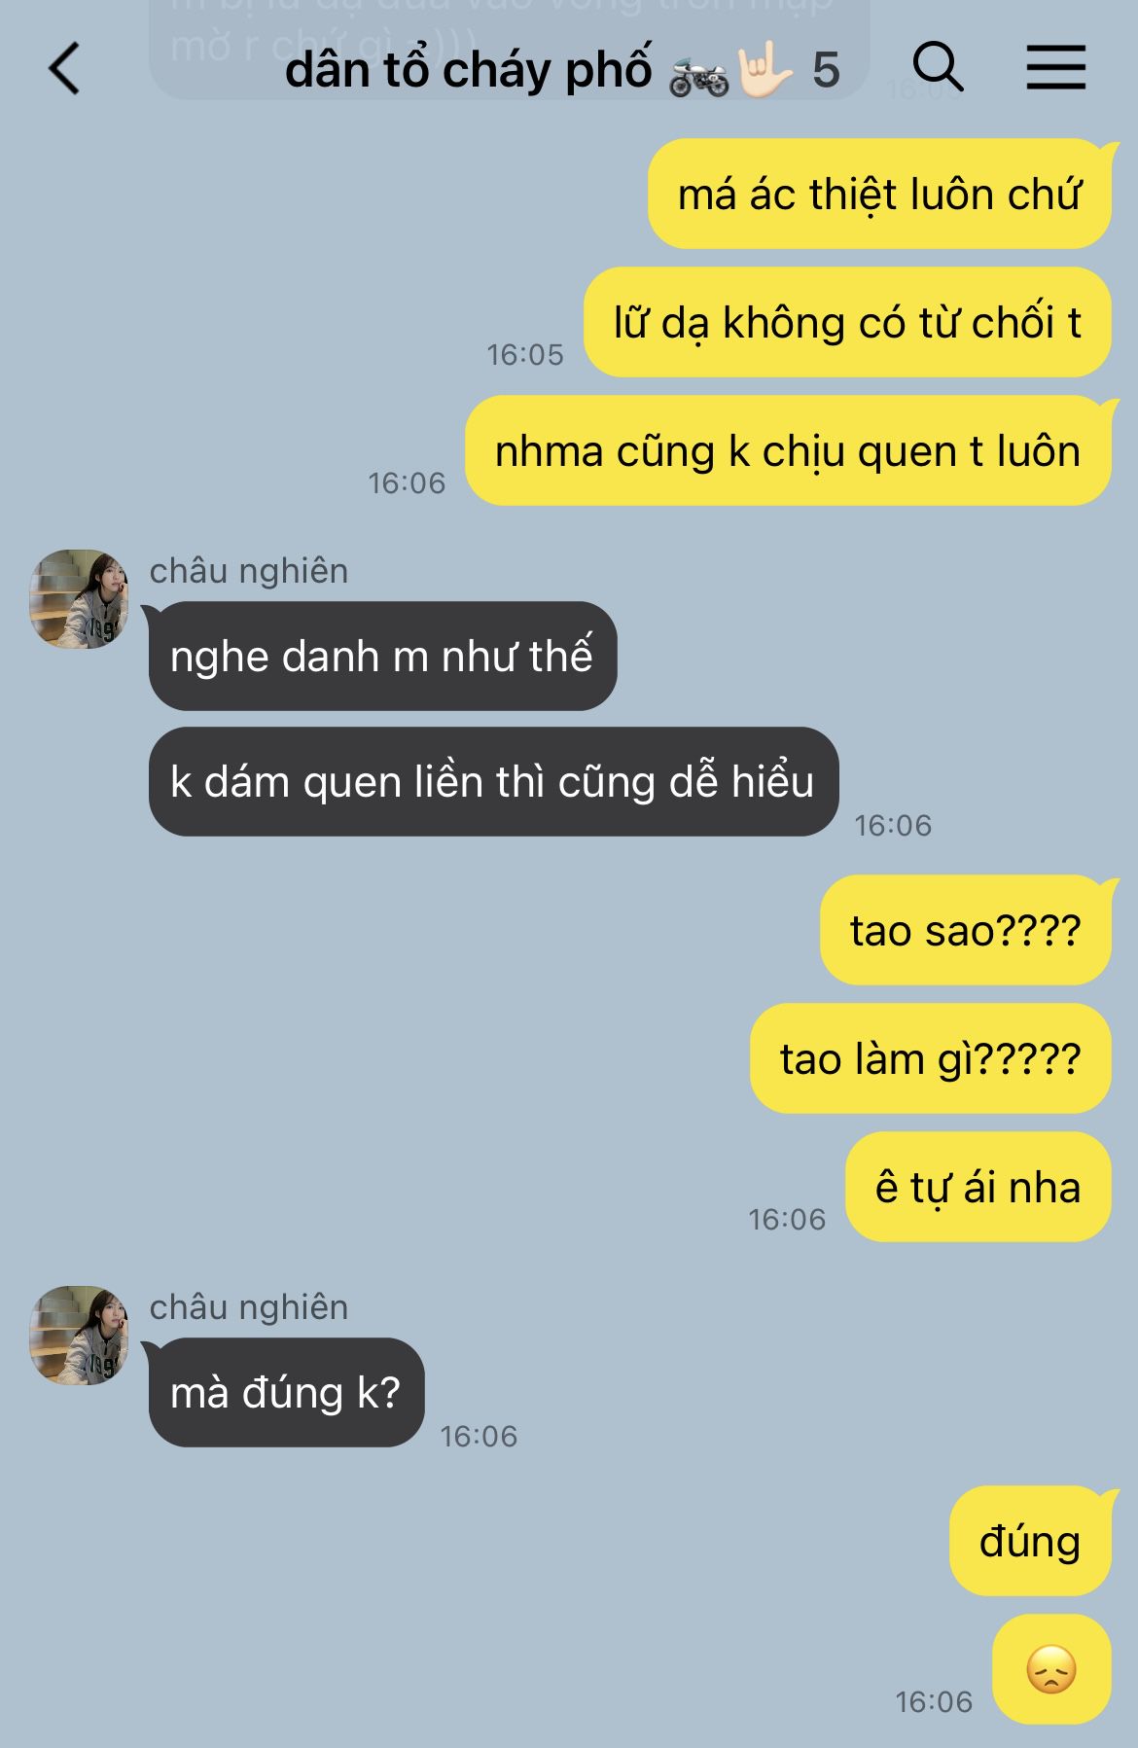Open châu nghiên's avatar near mà đúng k?
The height and width of the screenshot is (1748, 1138).
79,1335
